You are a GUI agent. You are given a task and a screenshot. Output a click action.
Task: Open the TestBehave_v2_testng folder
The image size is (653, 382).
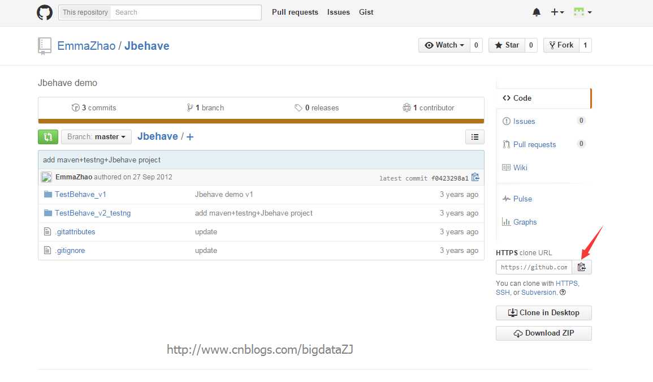pos(93,213)
